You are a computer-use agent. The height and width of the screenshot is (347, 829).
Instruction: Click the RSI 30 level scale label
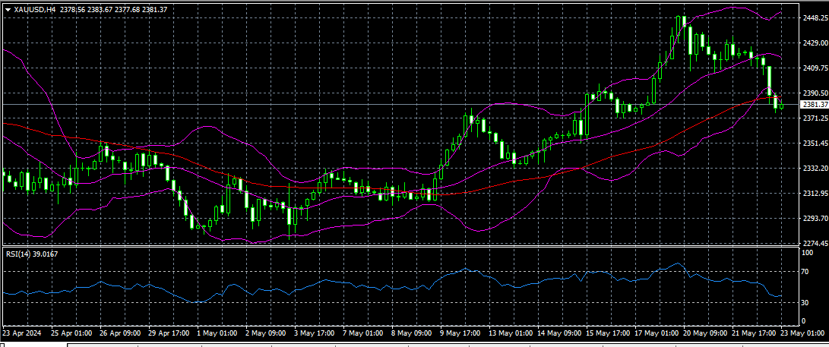pos(805,302)
